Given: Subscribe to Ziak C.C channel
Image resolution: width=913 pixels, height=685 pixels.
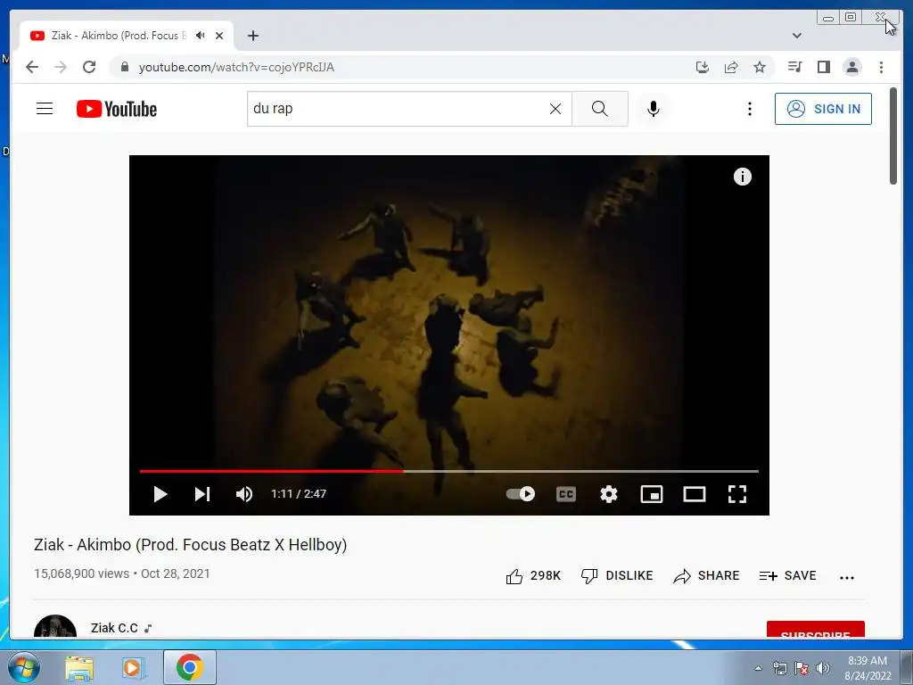Looking at the screenshot, I should (x=815, y=630).
